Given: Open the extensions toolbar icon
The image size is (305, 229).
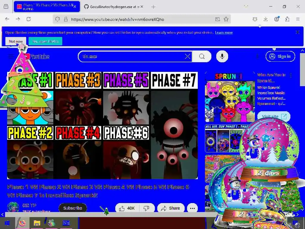Looking at the screenshot, I should pos(287,19).
